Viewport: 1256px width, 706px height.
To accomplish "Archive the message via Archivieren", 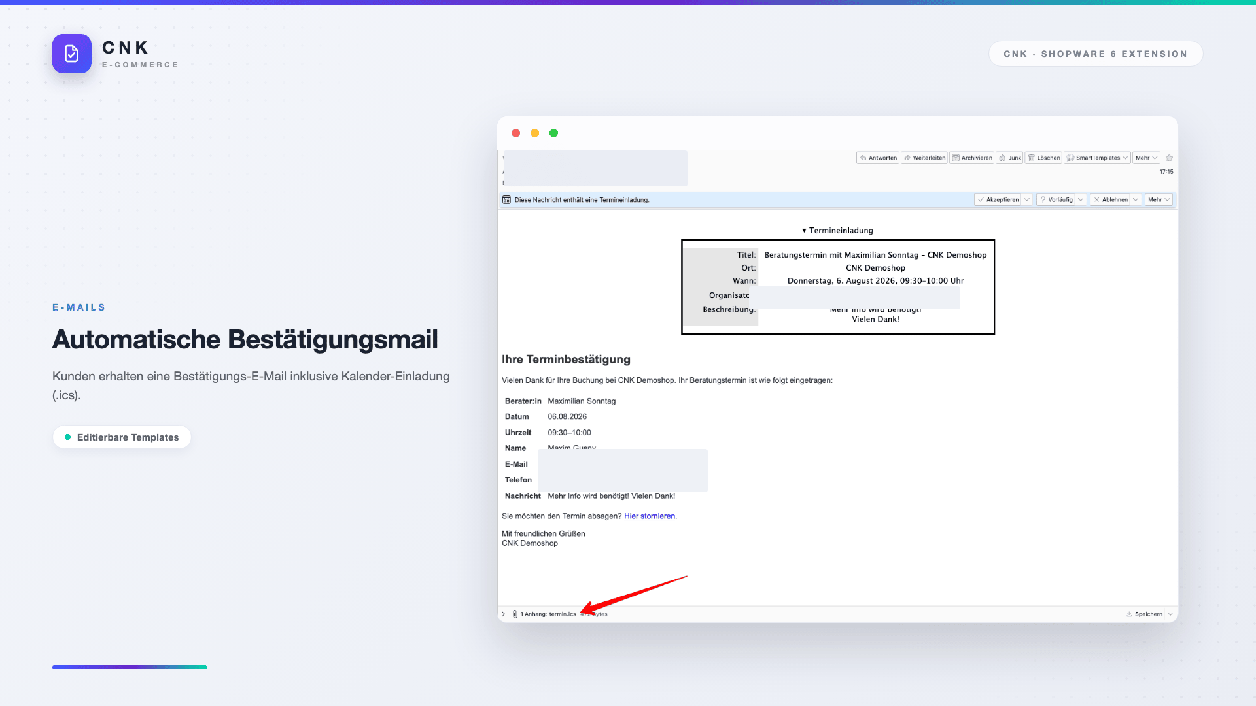I will click(972, 158).
